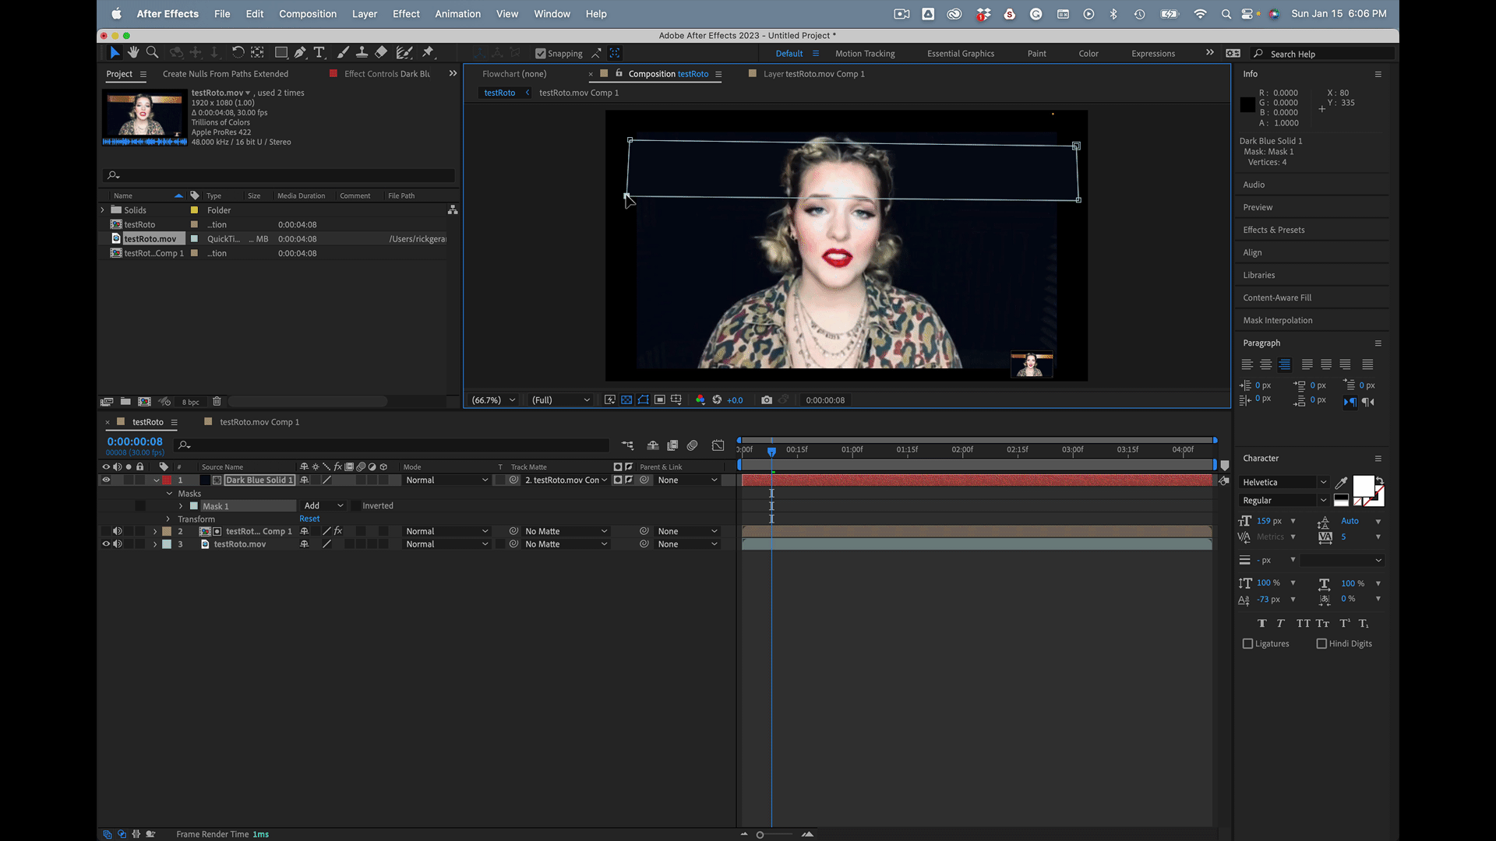Expand the Solids folder
Screen dimensions: 1496x841
[x=103, y=210]
